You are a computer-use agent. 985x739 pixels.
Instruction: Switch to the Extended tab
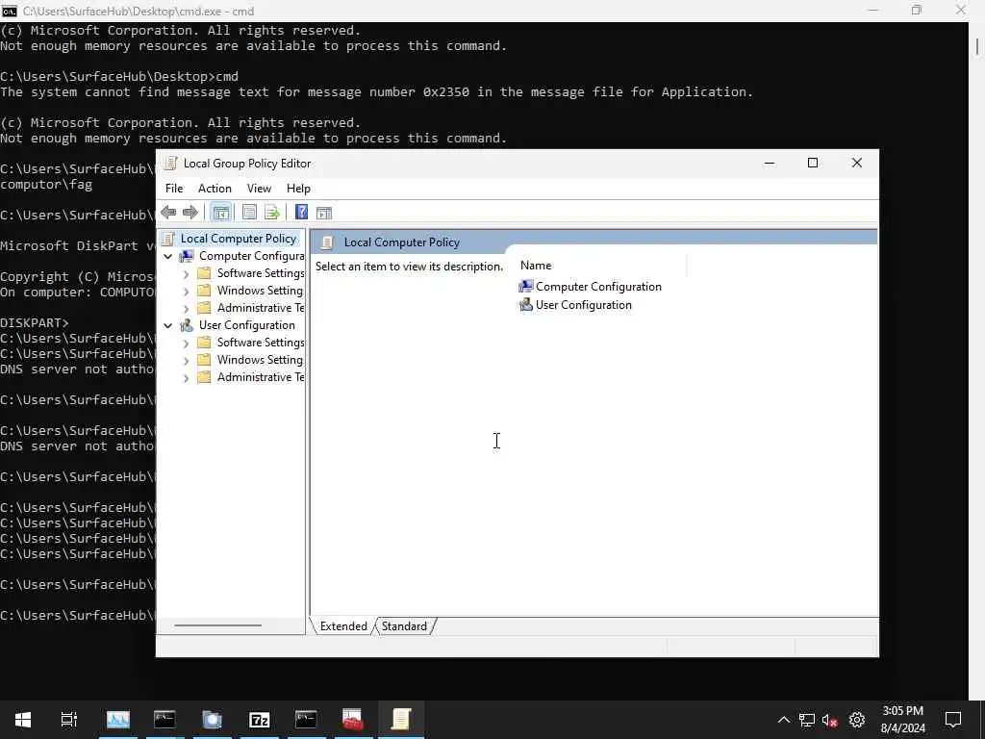343,626
